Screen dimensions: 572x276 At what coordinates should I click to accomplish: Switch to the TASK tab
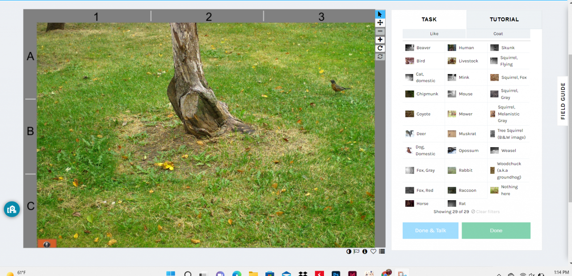[x=429, y=20]
